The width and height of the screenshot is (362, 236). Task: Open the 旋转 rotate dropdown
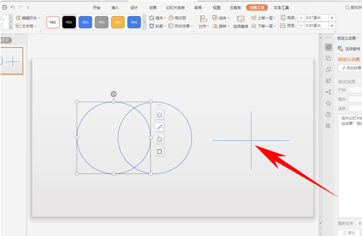click(x=221, y=26)
